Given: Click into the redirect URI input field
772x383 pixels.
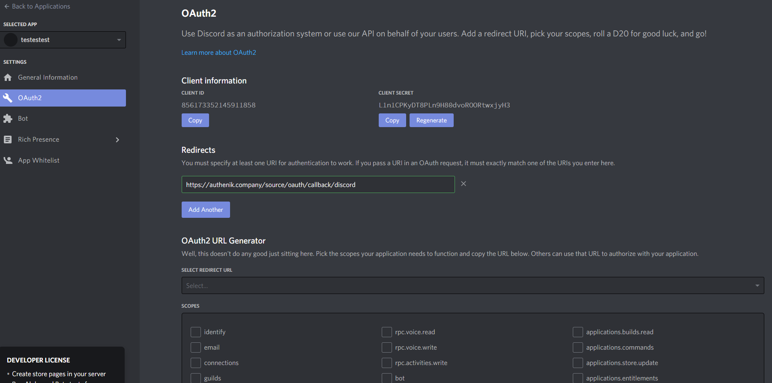Looking at the screenshot, I should 318,184.
